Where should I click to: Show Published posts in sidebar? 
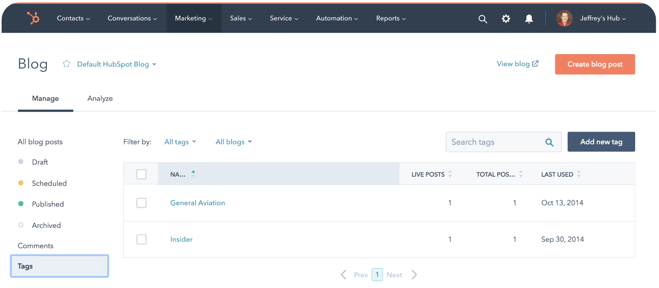pyautogui.click(x=48, y=204)
